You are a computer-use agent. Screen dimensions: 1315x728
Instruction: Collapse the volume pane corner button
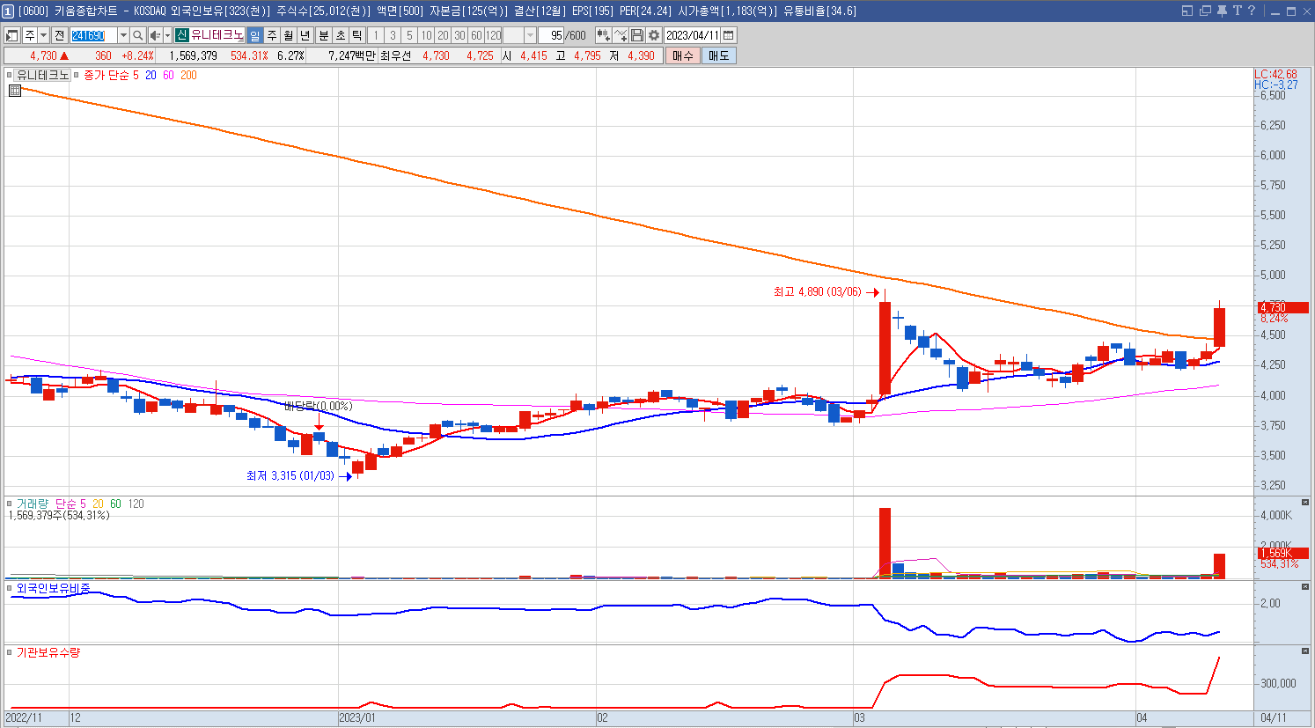(x=1305, y=503)
